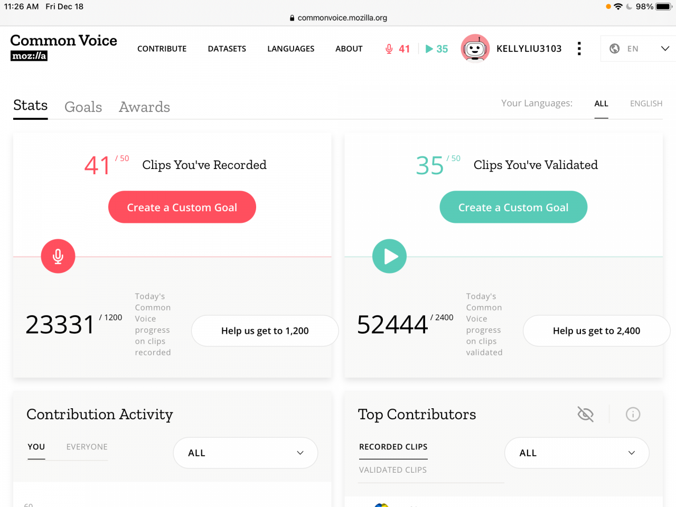676x507 pixels.
Task: Click the 35 validated count in header
Action: (442, 49)
